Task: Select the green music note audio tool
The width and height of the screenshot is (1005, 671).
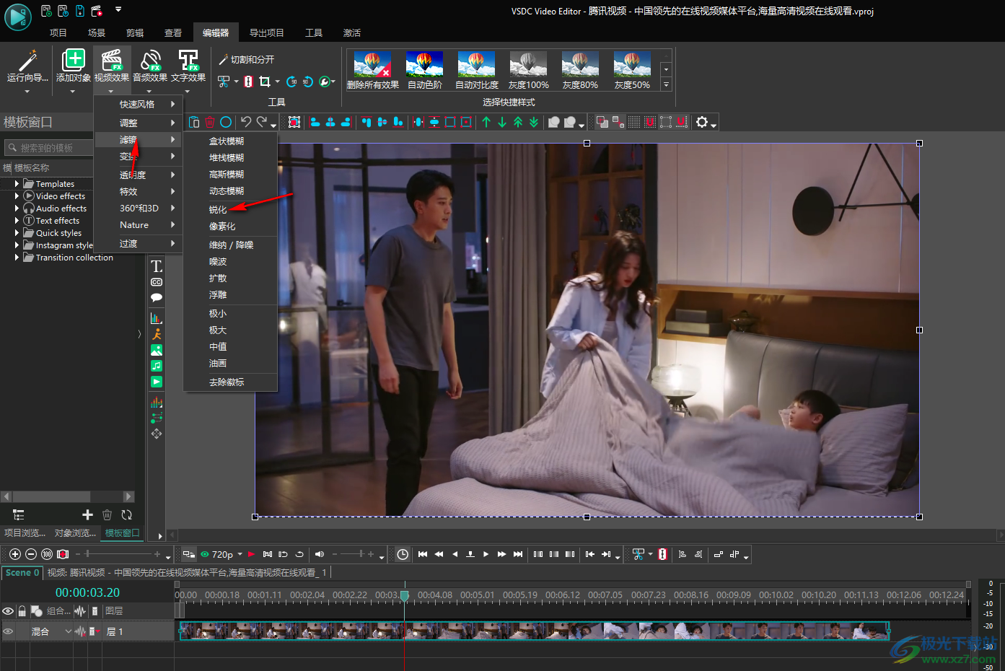Action: (157, 366)
